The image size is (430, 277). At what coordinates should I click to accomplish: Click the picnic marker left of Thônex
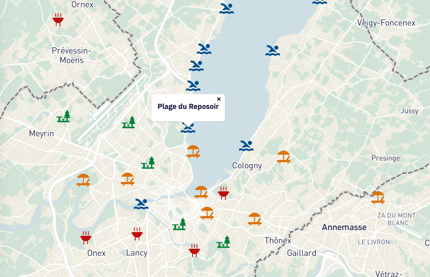223,242
